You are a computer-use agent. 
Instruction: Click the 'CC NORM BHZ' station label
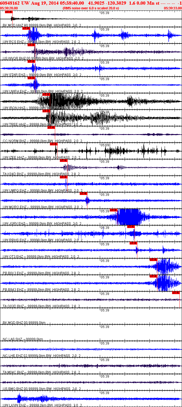14,141
